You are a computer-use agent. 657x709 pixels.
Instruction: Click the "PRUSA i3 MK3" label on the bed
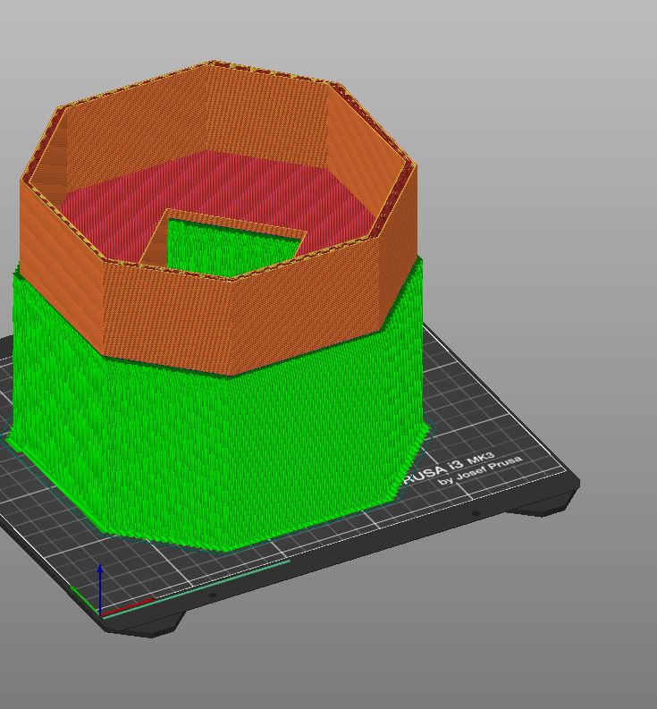tap(450, 468)
